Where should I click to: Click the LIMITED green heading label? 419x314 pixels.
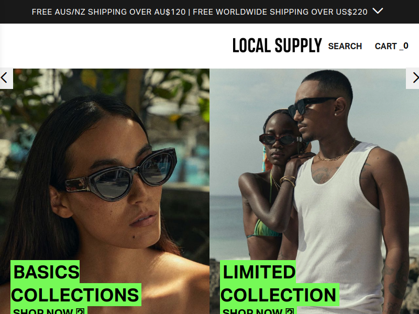258,272
